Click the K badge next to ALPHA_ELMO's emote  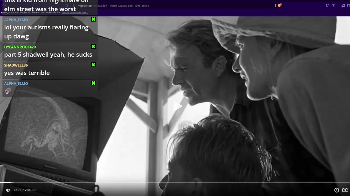pyautogui.click(x=94, y=83)
